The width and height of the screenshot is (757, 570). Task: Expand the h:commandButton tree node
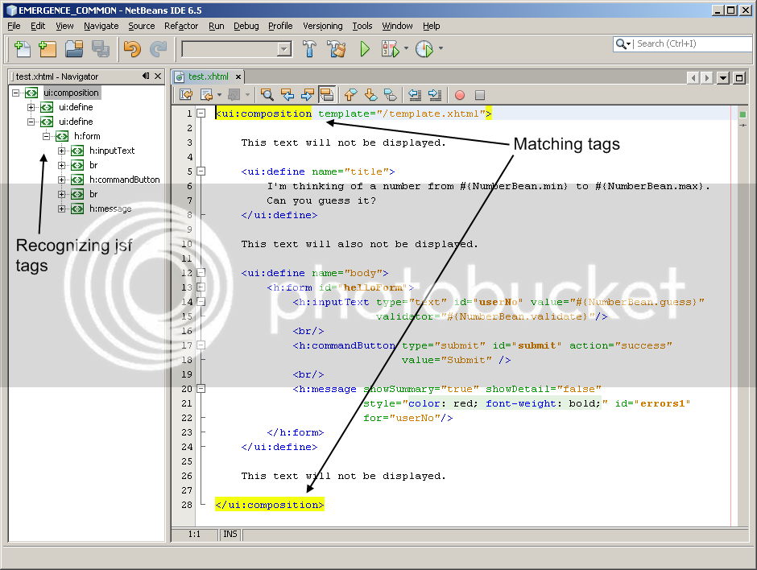pos(62,180)
